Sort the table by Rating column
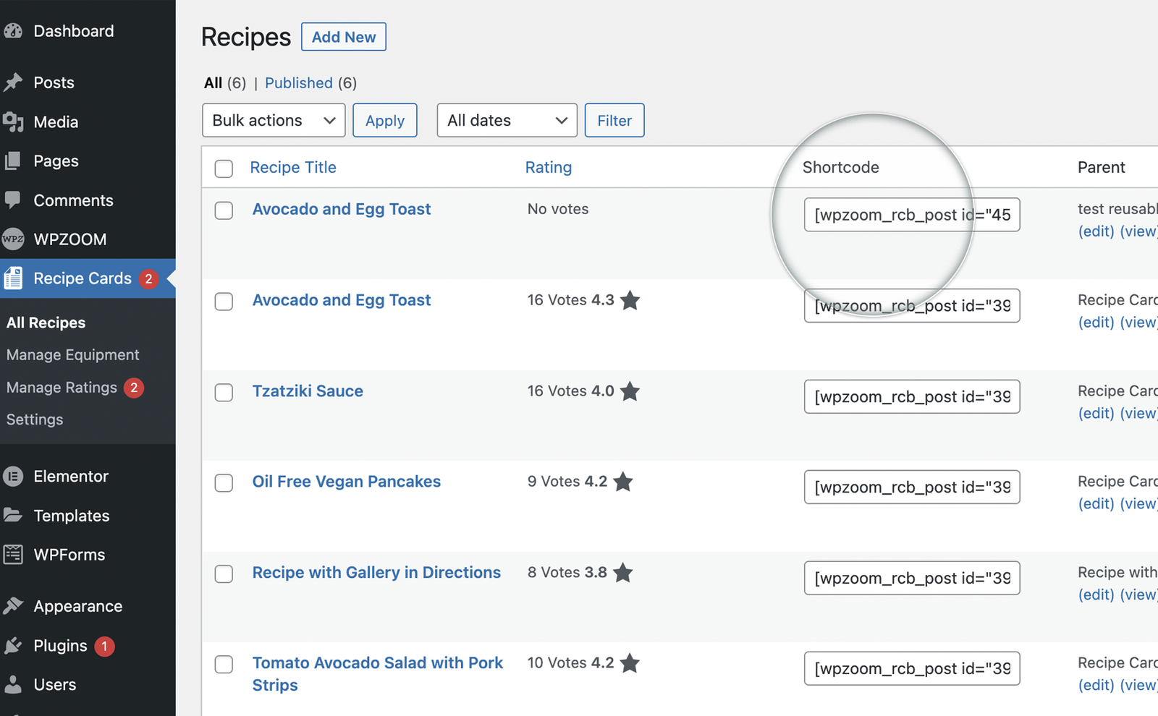This screenshot has width=1158, height=716. tap(548, 167)
